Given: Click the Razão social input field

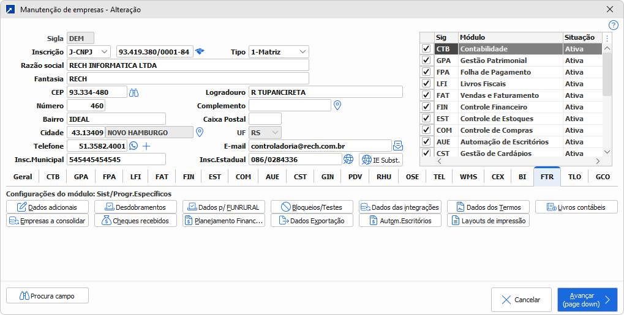Looking at the screenshot, I should [x=187, y=65].
